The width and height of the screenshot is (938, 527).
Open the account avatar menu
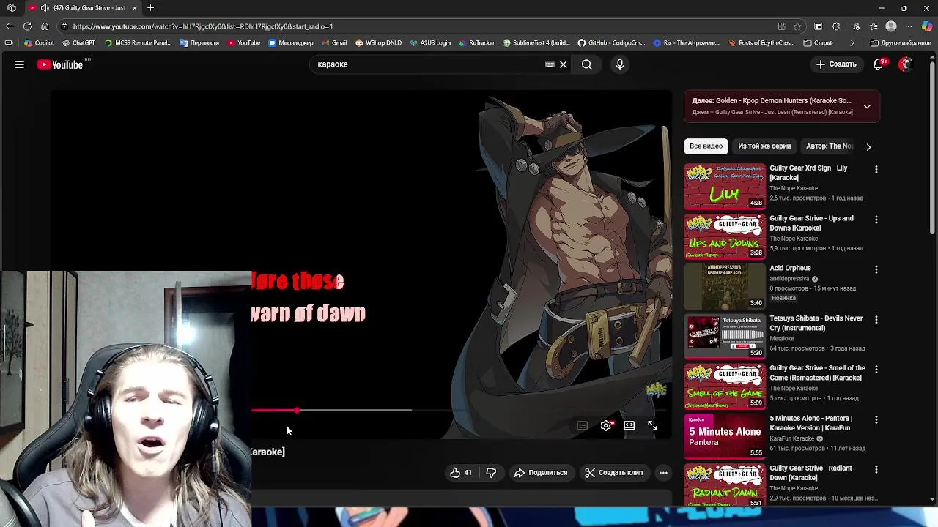pyautogui.click(x=905, y=64)
